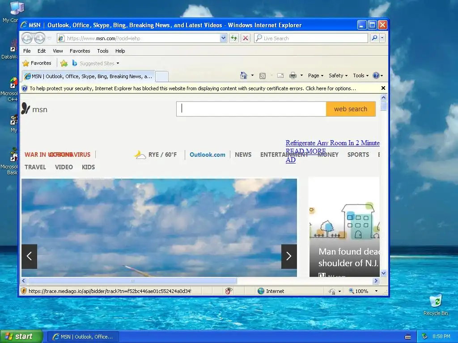458x343 pixels.
Task: Click the blocked popup status icon
Action: (x=229, y=291)
